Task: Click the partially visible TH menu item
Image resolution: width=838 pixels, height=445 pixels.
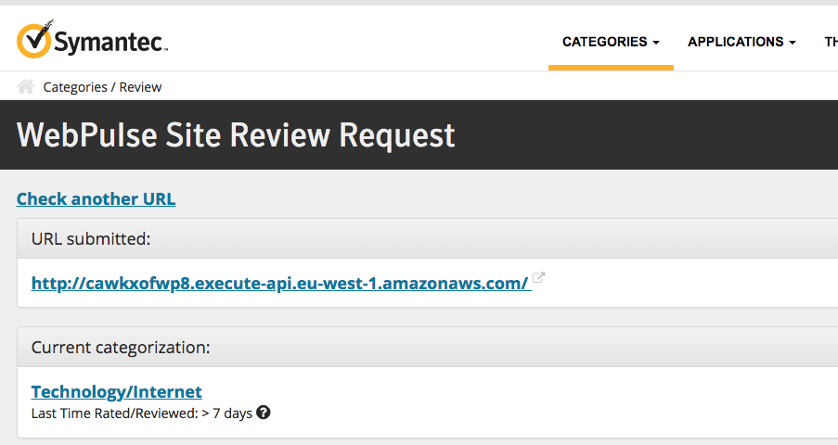Action: (831, 42)
